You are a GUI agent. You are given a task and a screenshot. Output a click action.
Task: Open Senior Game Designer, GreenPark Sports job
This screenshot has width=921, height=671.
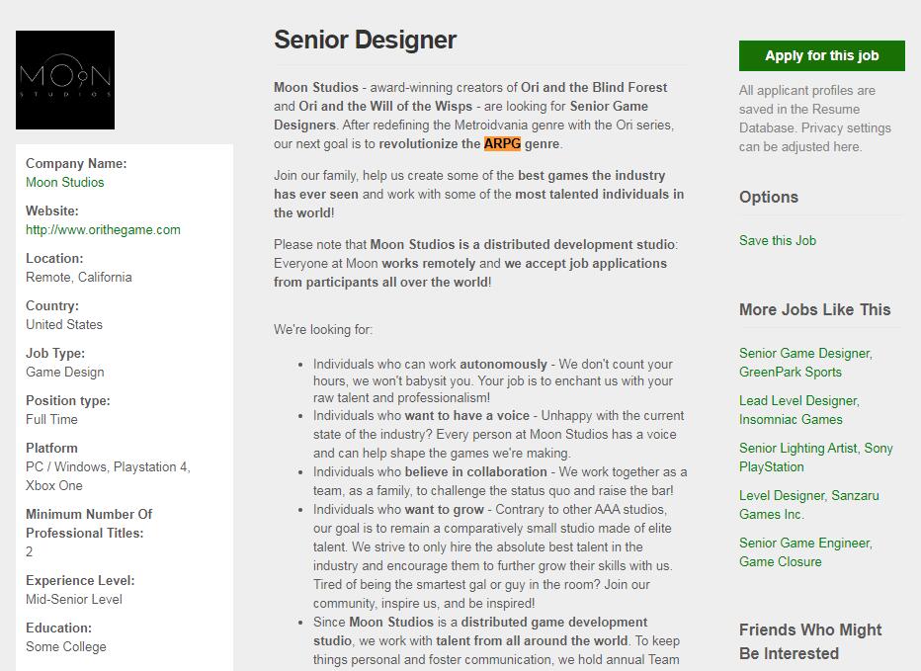pyautogui.click(x=804, y=362)
